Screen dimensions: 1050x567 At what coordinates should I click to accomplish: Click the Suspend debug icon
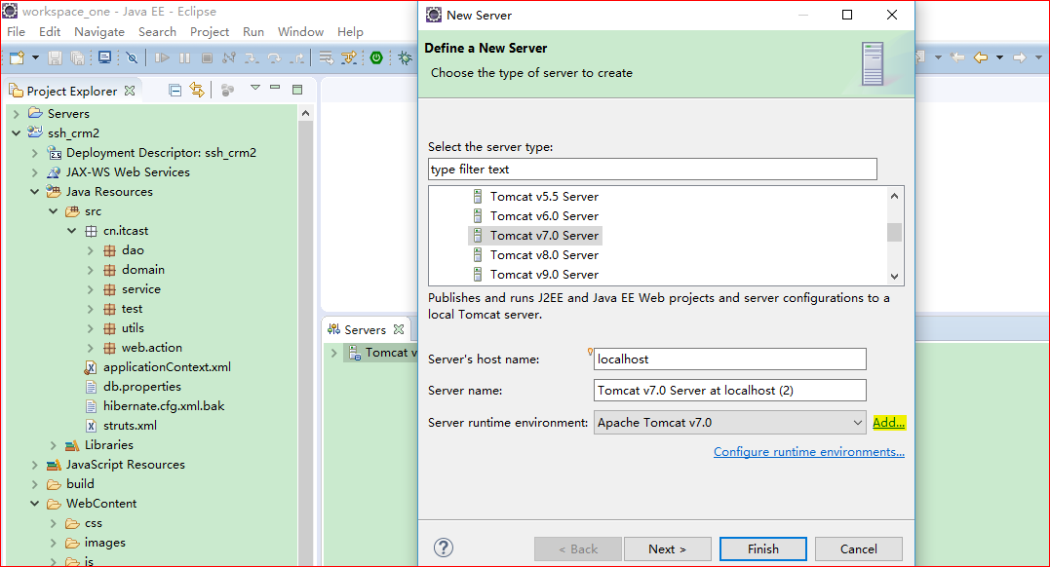coord(185,58)
